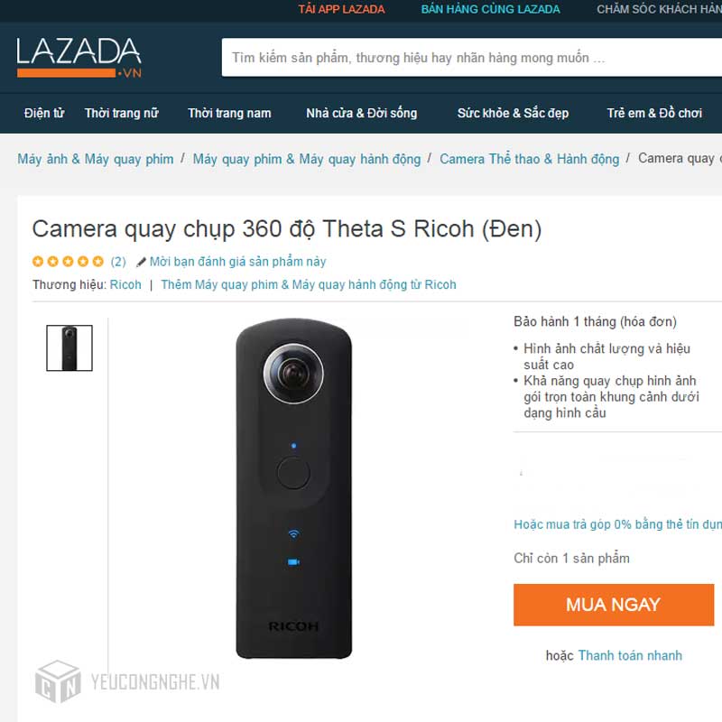Focus the product search field
The image size is (722, 722).
pyautogui.click(x=471, y=58)
